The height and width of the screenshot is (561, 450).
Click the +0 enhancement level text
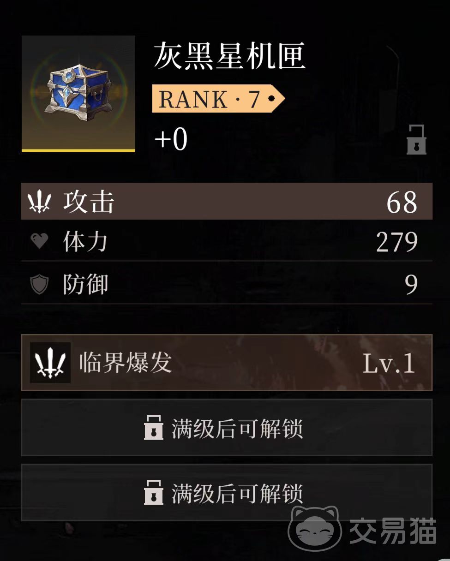pos(171,139)
